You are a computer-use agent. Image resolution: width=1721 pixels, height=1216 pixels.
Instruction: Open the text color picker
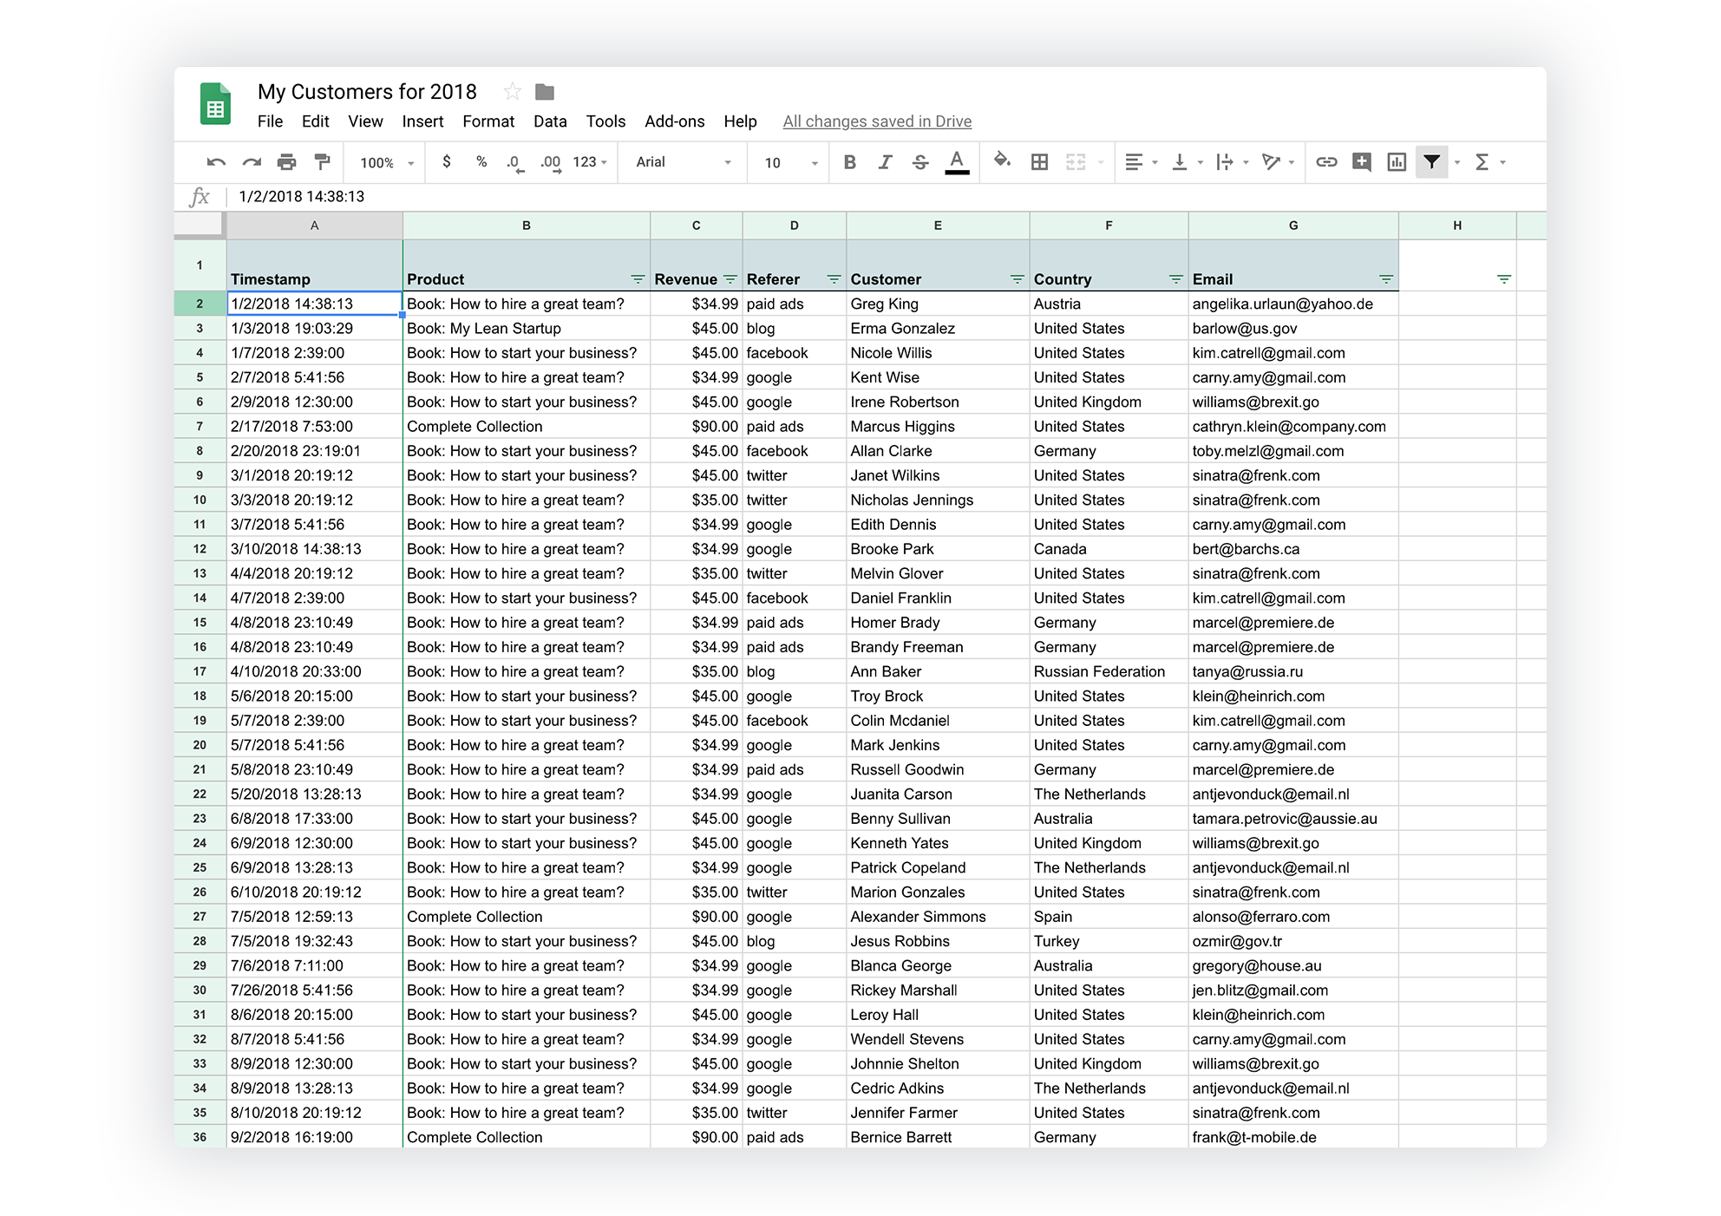957,162
